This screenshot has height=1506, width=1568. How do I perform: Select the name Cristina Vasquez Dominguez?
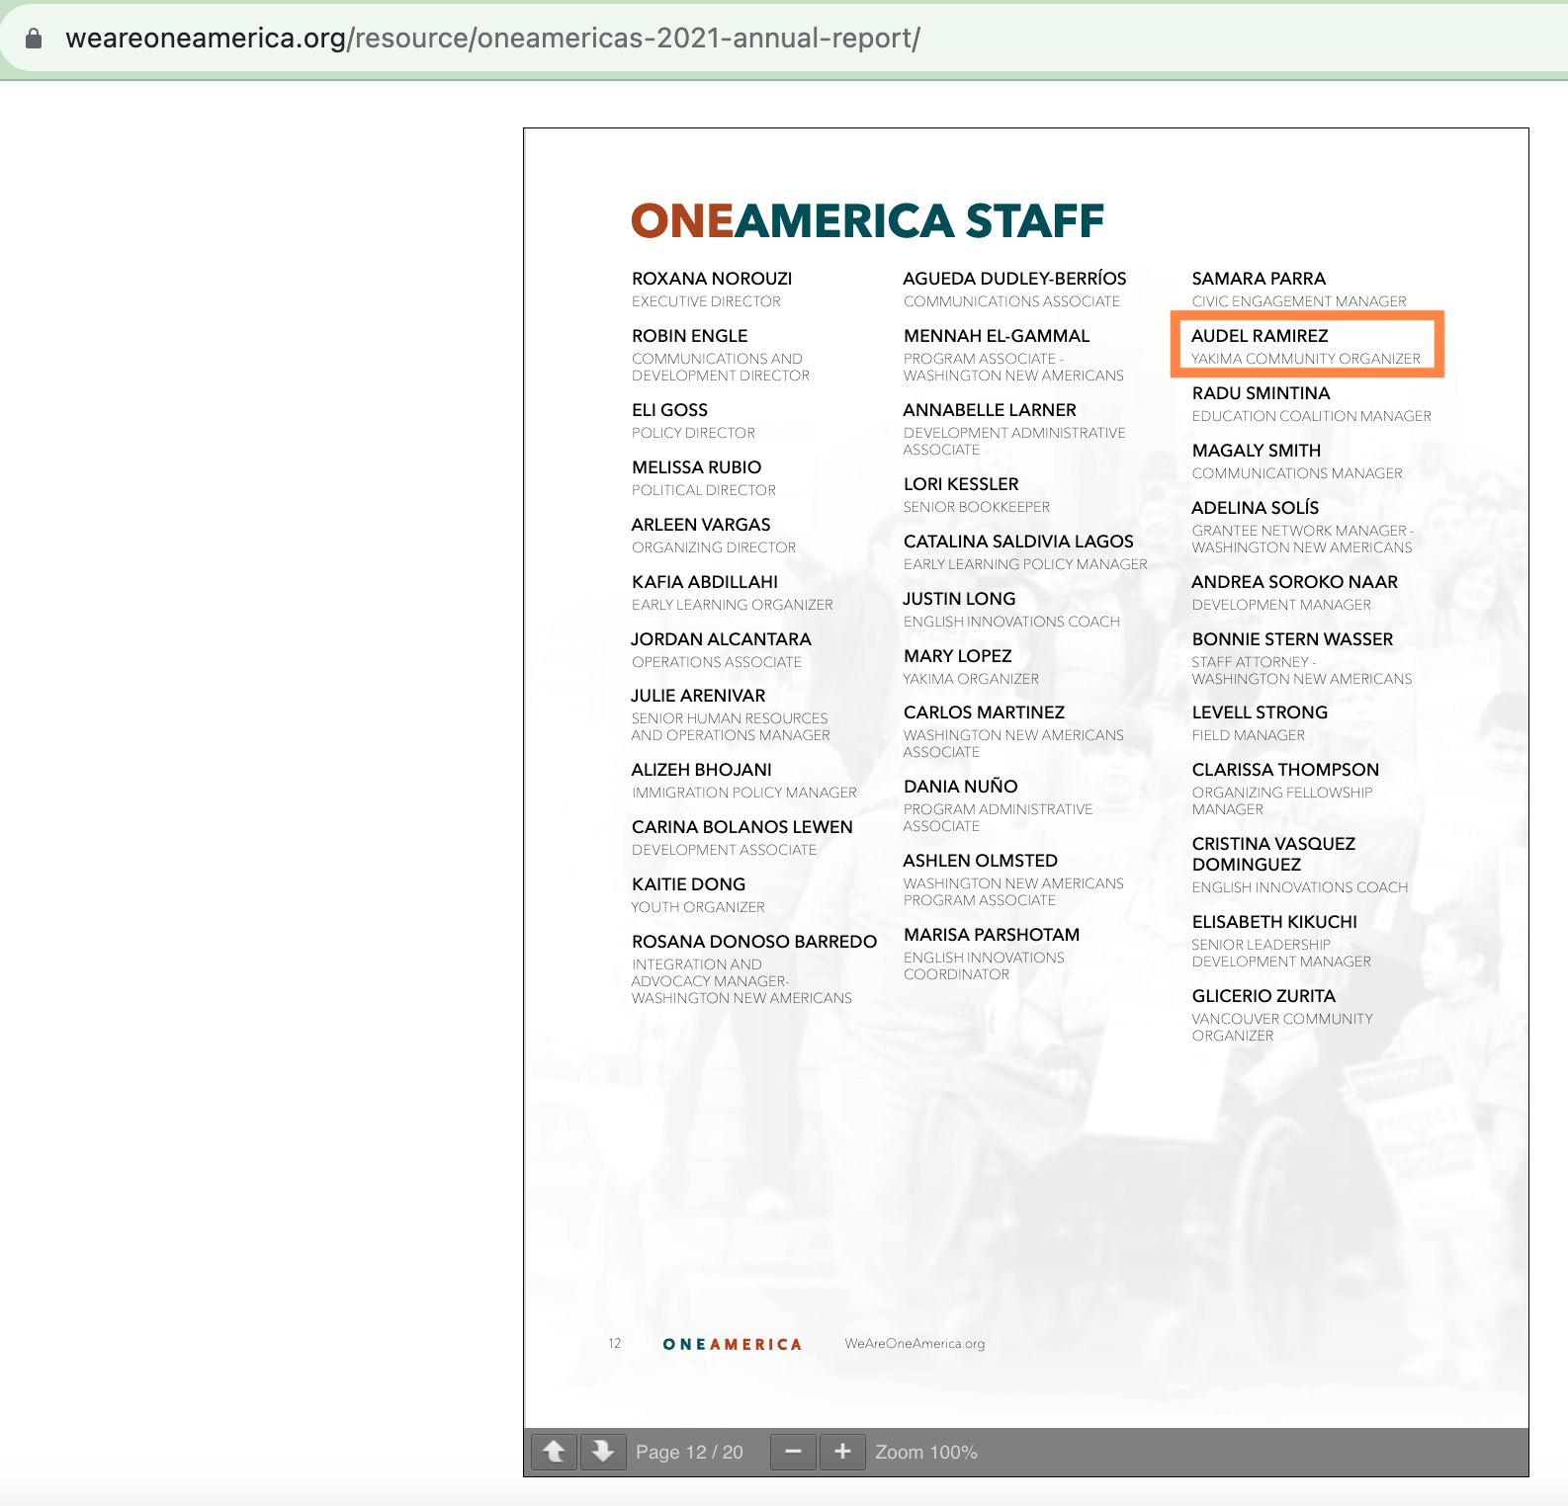[1273, 854]
